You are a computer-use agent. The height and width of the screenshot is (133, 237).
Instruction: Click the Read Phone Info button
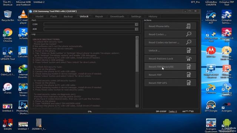170,26
